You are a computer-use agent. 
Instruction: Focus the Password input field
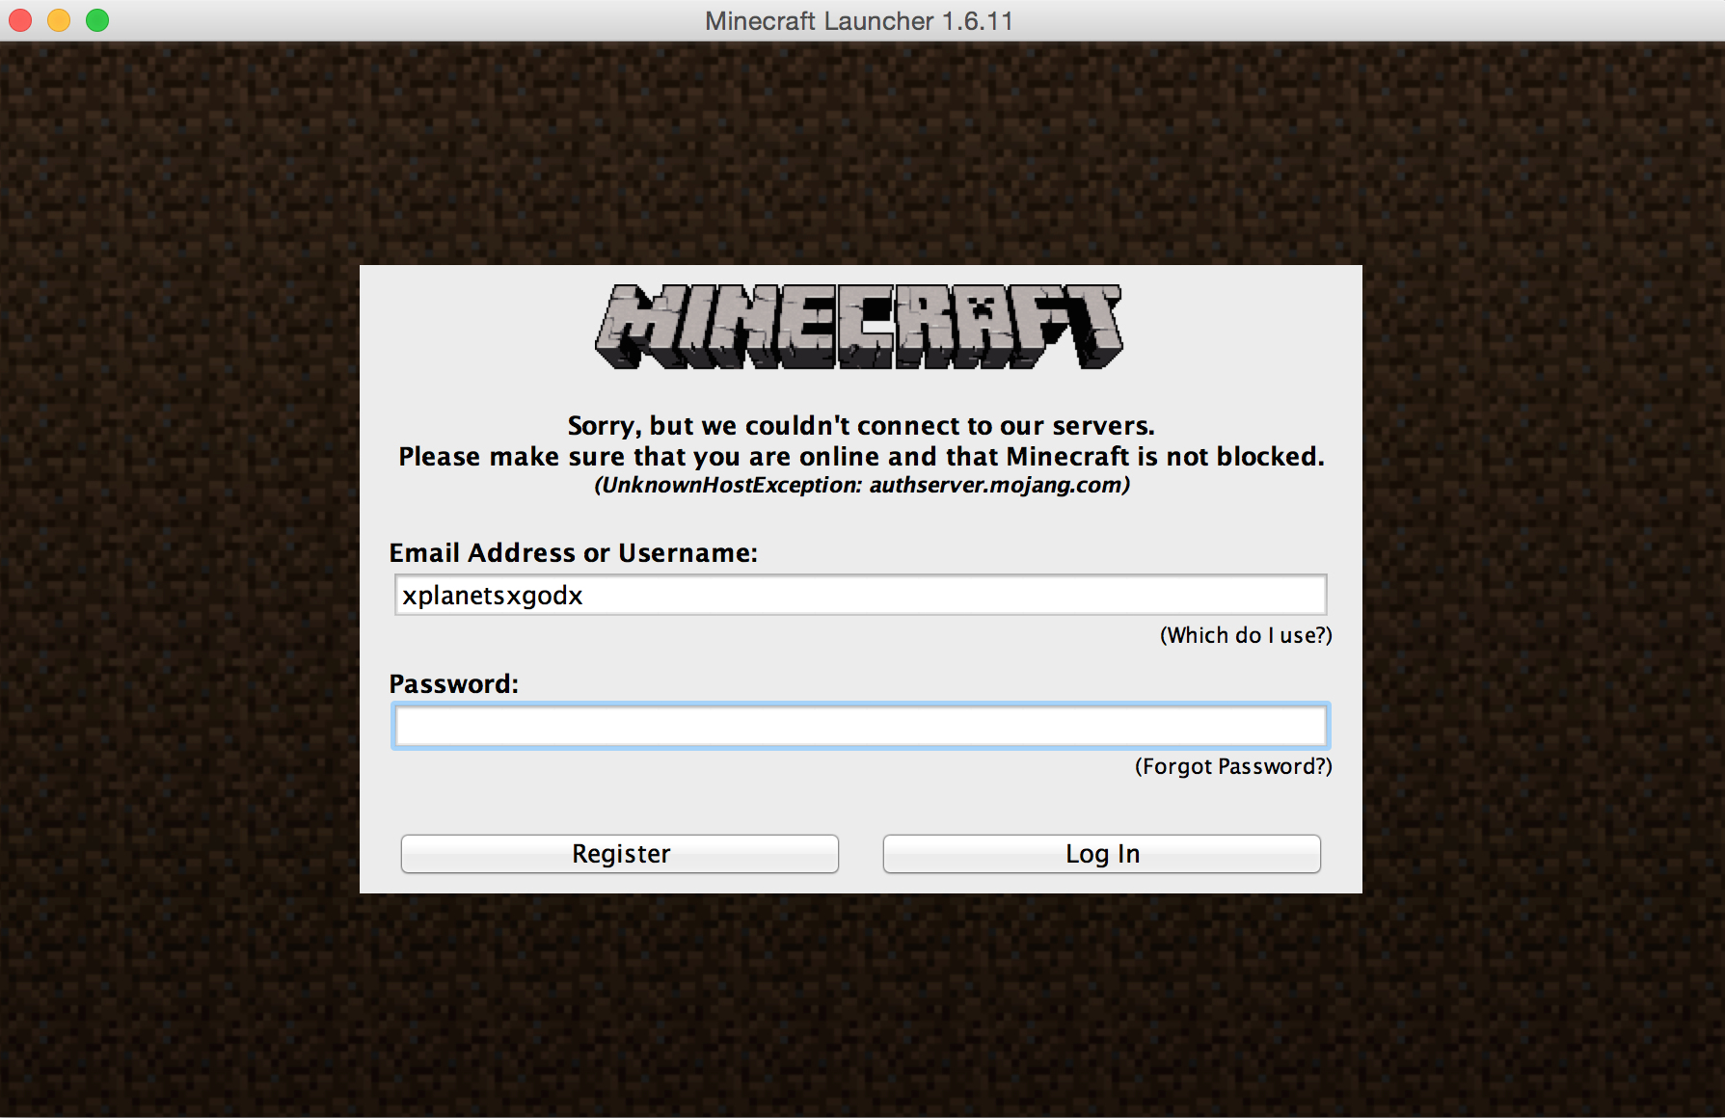click(x=860, y=726)
